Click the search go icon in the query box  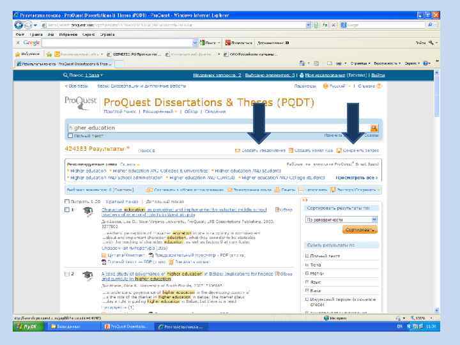click(374, 128)
